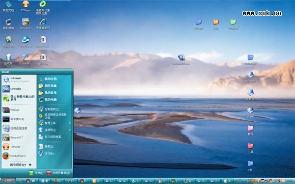The image size is (295, 184).
Task: Expand the 管理工具 submenu arrow
Action: pyautogui.click(x=70, y=123)
